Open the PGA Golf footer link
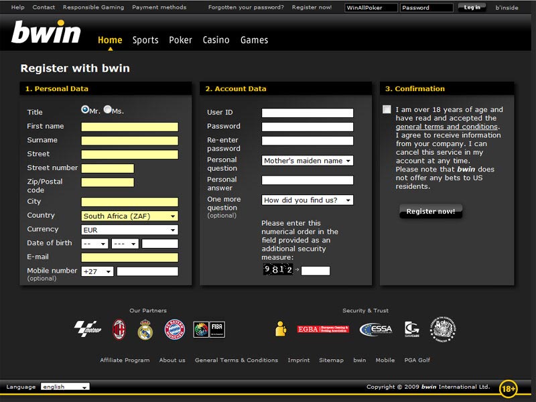The width and height of the screenshot is (536, 402). [x=417, y=360]
